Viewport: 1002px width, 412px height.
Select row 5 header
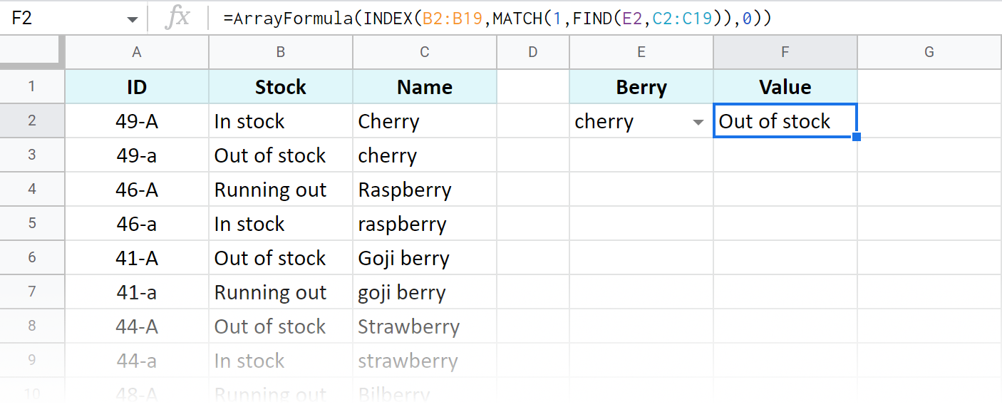[32, 223]
